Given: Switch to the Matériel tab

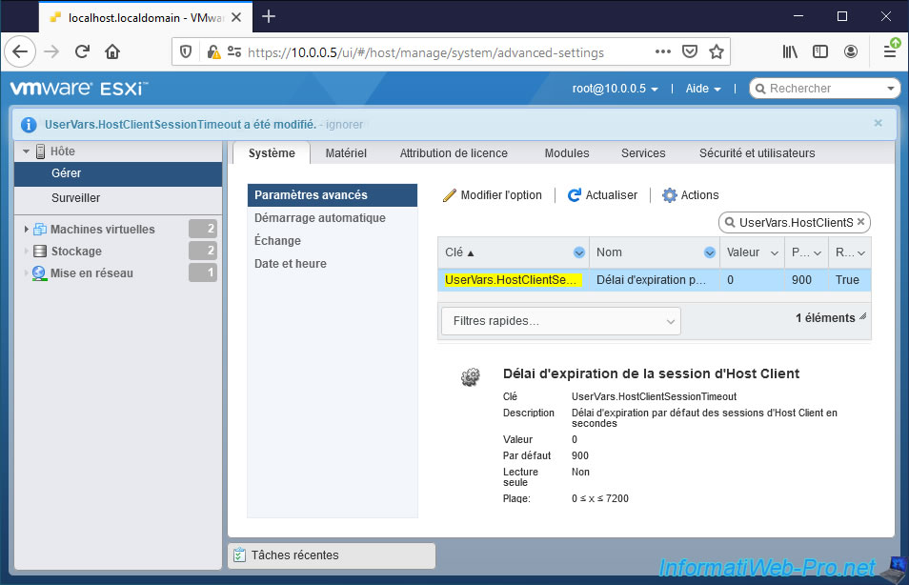Looking at the screenshot, I should coord(345,153).
